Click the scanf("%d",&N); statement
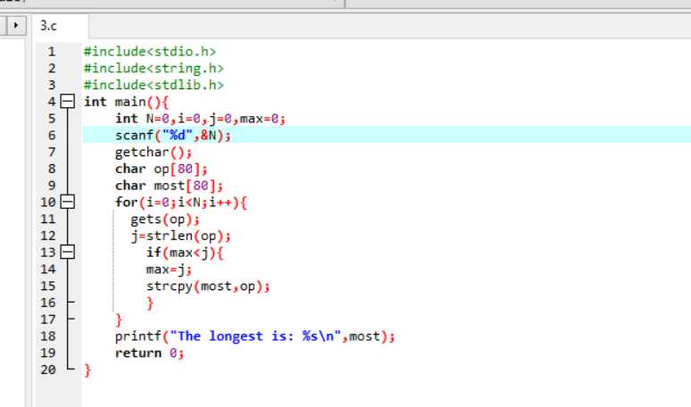 click(x=173, y=136)
